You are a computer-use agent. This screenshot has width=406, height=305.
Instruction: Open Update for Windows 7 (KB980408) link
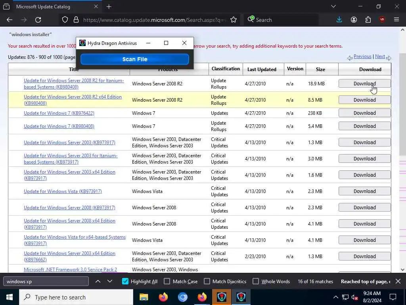(x=59, y=126)
